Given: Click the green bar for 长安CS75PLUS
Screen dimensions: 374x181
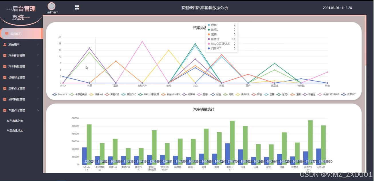Looking at the screenshot, I should click(310, 142).
